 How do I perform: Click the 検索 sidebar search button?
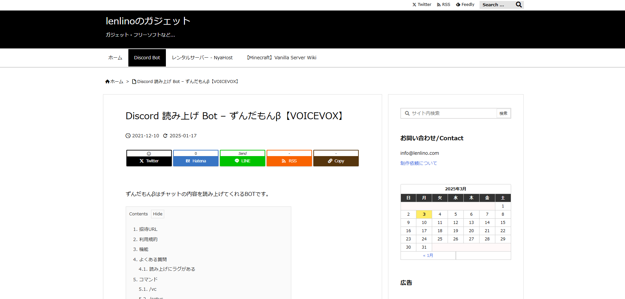(503, 113)
